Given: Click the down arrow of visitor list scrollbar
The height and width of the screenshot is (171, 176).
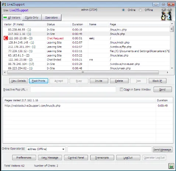Looking at the screenshot, I should pos(172,68).
